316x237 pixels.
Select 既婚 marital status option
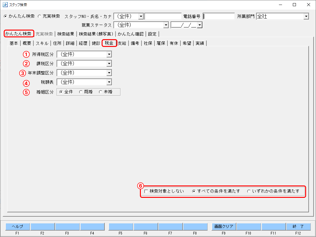(81, 92)
